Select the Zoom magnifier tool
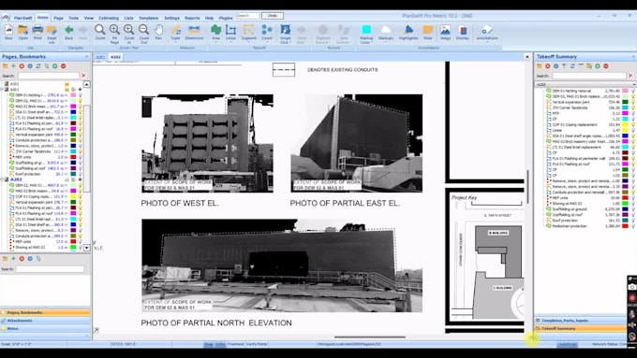637x358 pixels. [100, 32]
